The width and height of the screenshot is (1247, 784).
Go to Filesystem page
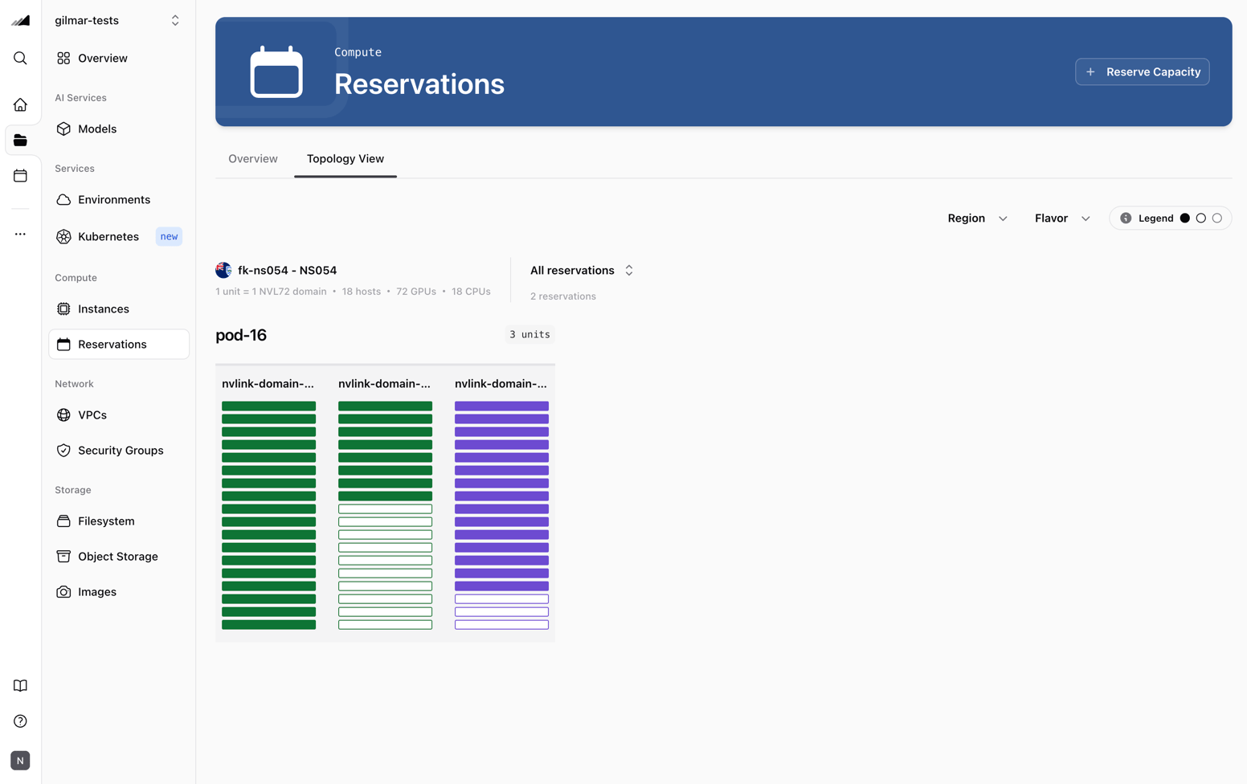[x=119, y=521]
